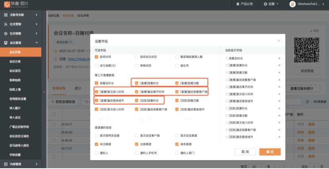Expand the 主账号关联 sidebar menu

tap(21, 15)
